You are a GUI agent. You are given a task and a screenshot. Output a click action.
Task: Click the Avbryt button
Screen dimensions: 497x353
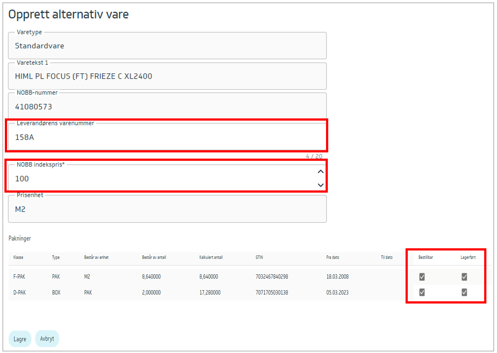47,339
